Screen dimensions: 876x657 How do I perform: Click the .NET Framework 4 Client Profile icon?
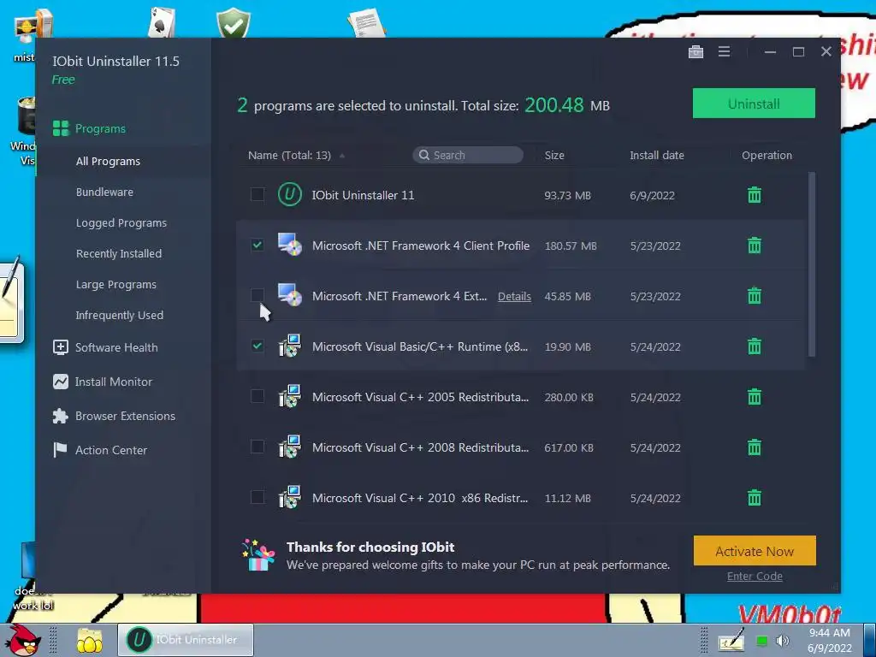pos(289,244)
